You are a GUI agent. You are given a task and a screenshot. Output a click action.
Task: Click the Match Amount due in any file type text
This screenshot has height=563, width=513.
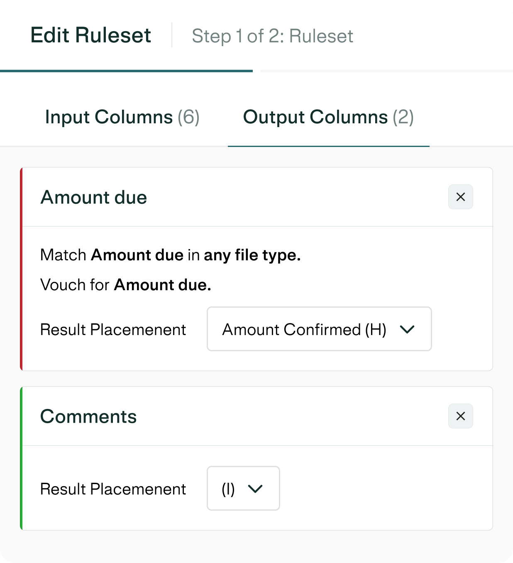[170, 255]
